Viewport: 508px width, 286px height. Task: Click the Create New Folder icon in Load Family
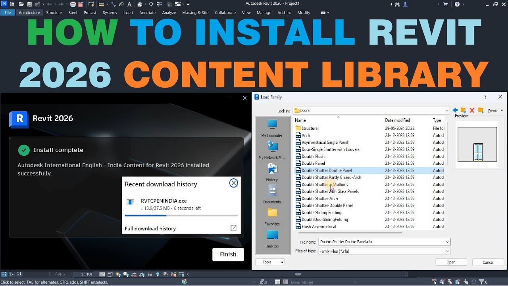coord(481,110)
